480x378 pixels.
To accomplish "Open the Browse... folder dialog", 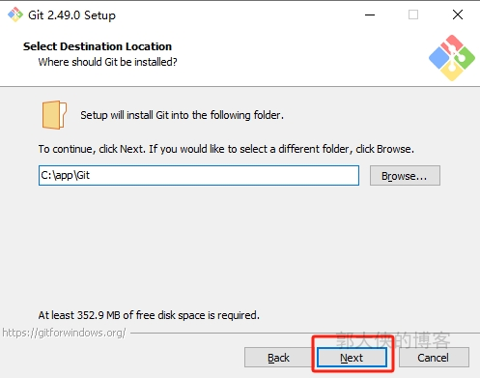I will point(405,176).
